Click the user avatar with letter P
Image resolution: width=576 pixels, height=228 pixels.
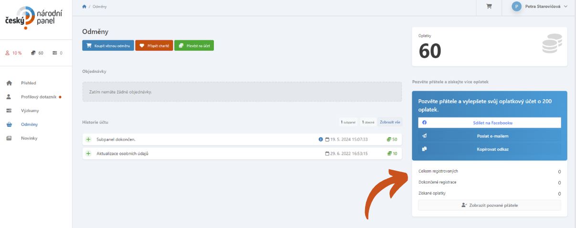[516, 7]
